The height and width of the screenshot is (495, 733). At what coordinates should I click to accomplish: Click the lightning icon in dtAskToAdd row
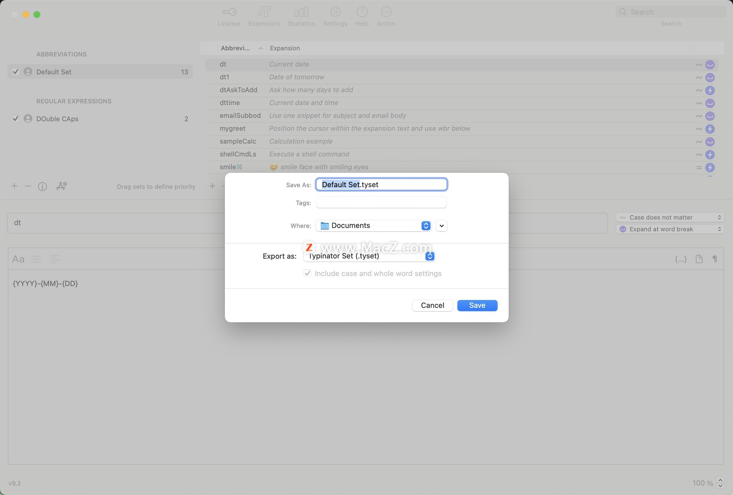pyautogui.click(x=710, y=90)
